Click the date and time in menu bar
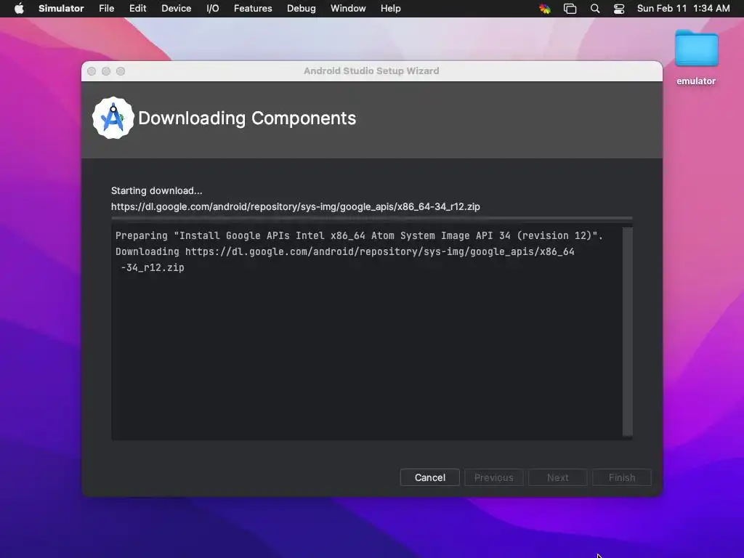 point(683,9)
